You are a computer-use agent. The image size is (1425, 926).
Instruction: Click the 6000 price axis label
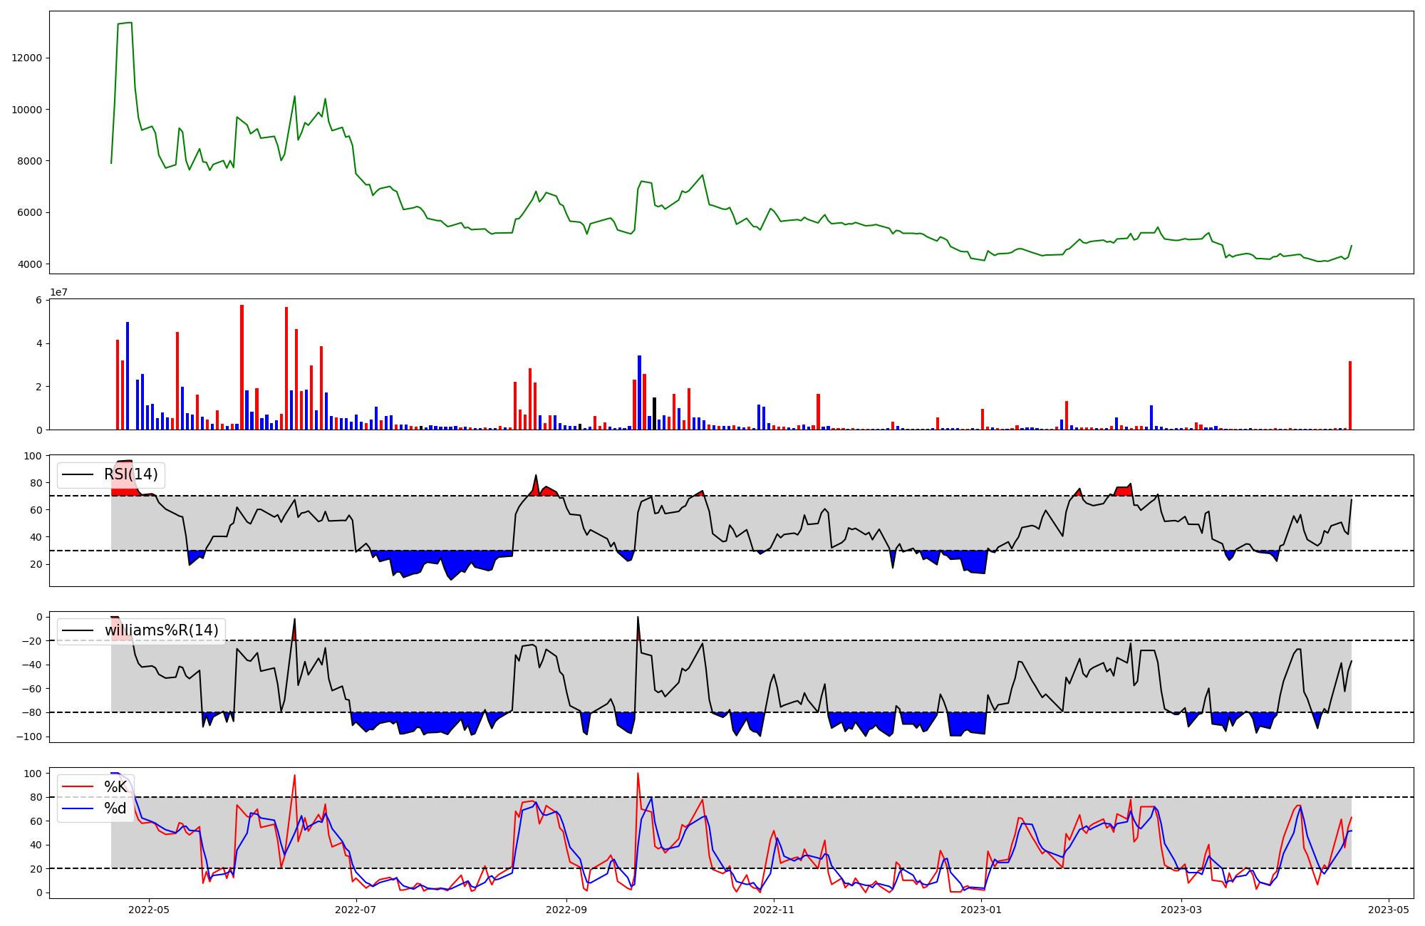click(x=31, y=212)
